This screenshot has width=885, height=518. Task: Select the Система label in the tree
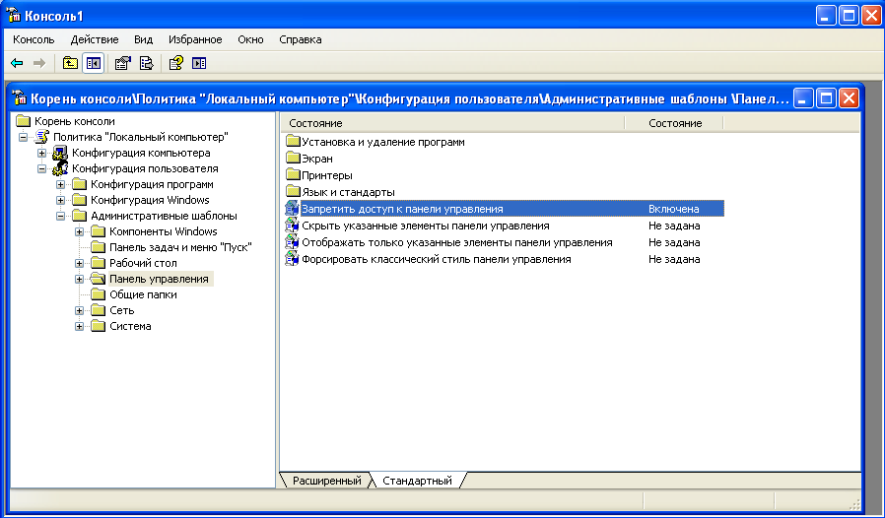click(130, 326)
